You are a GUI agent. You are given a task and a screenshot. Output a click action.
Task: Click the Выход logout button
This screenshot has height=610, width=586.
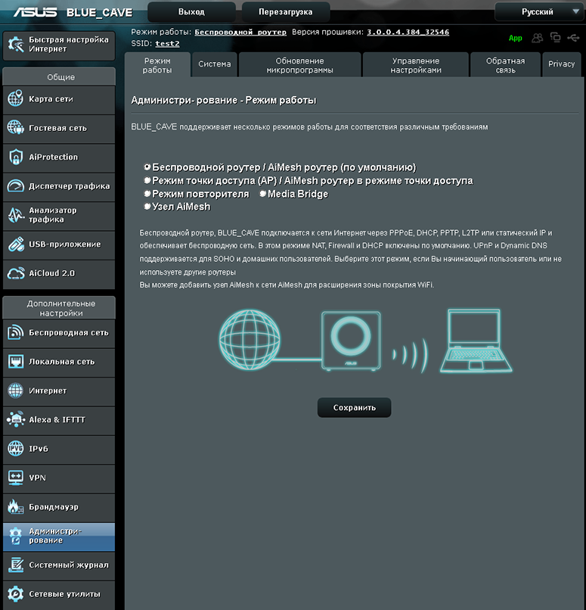[191, 11]
